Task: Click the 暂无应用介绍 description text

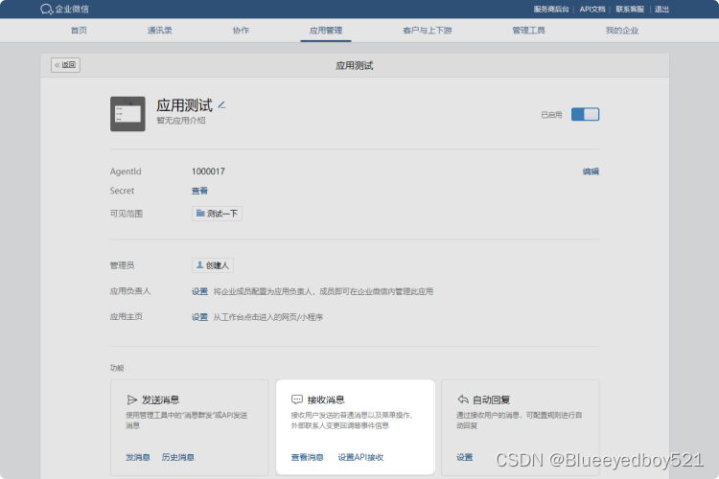Action: pos(181,121)
